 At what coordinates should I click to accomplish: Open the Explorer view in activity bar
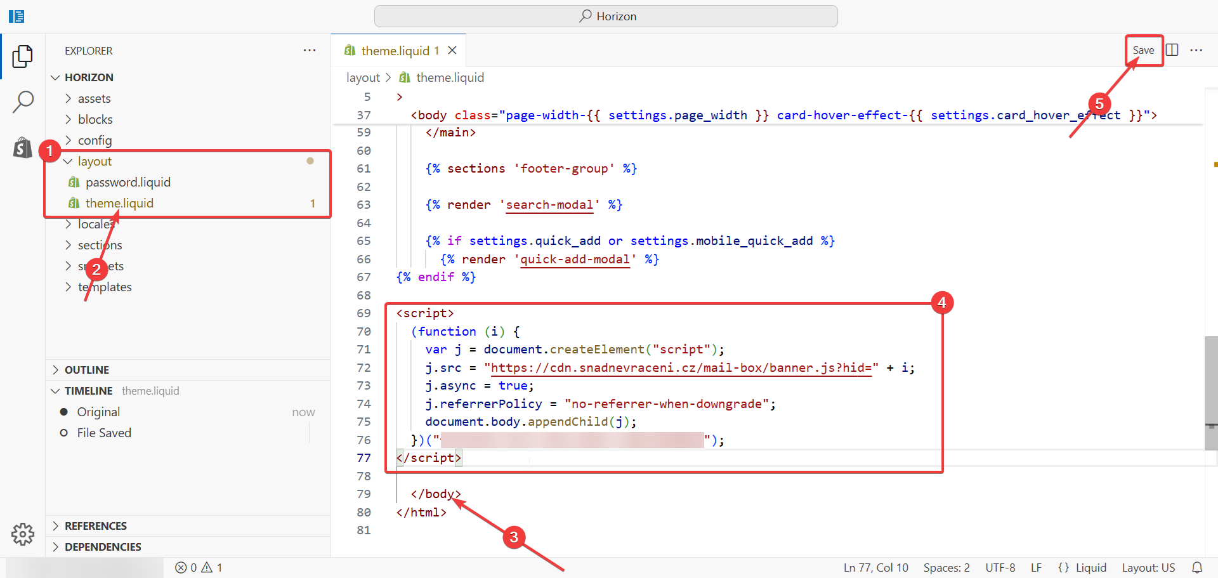[x=23, y=56]
